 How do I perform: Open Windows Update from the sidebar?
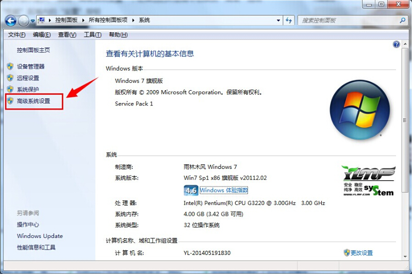pos(40,236)
